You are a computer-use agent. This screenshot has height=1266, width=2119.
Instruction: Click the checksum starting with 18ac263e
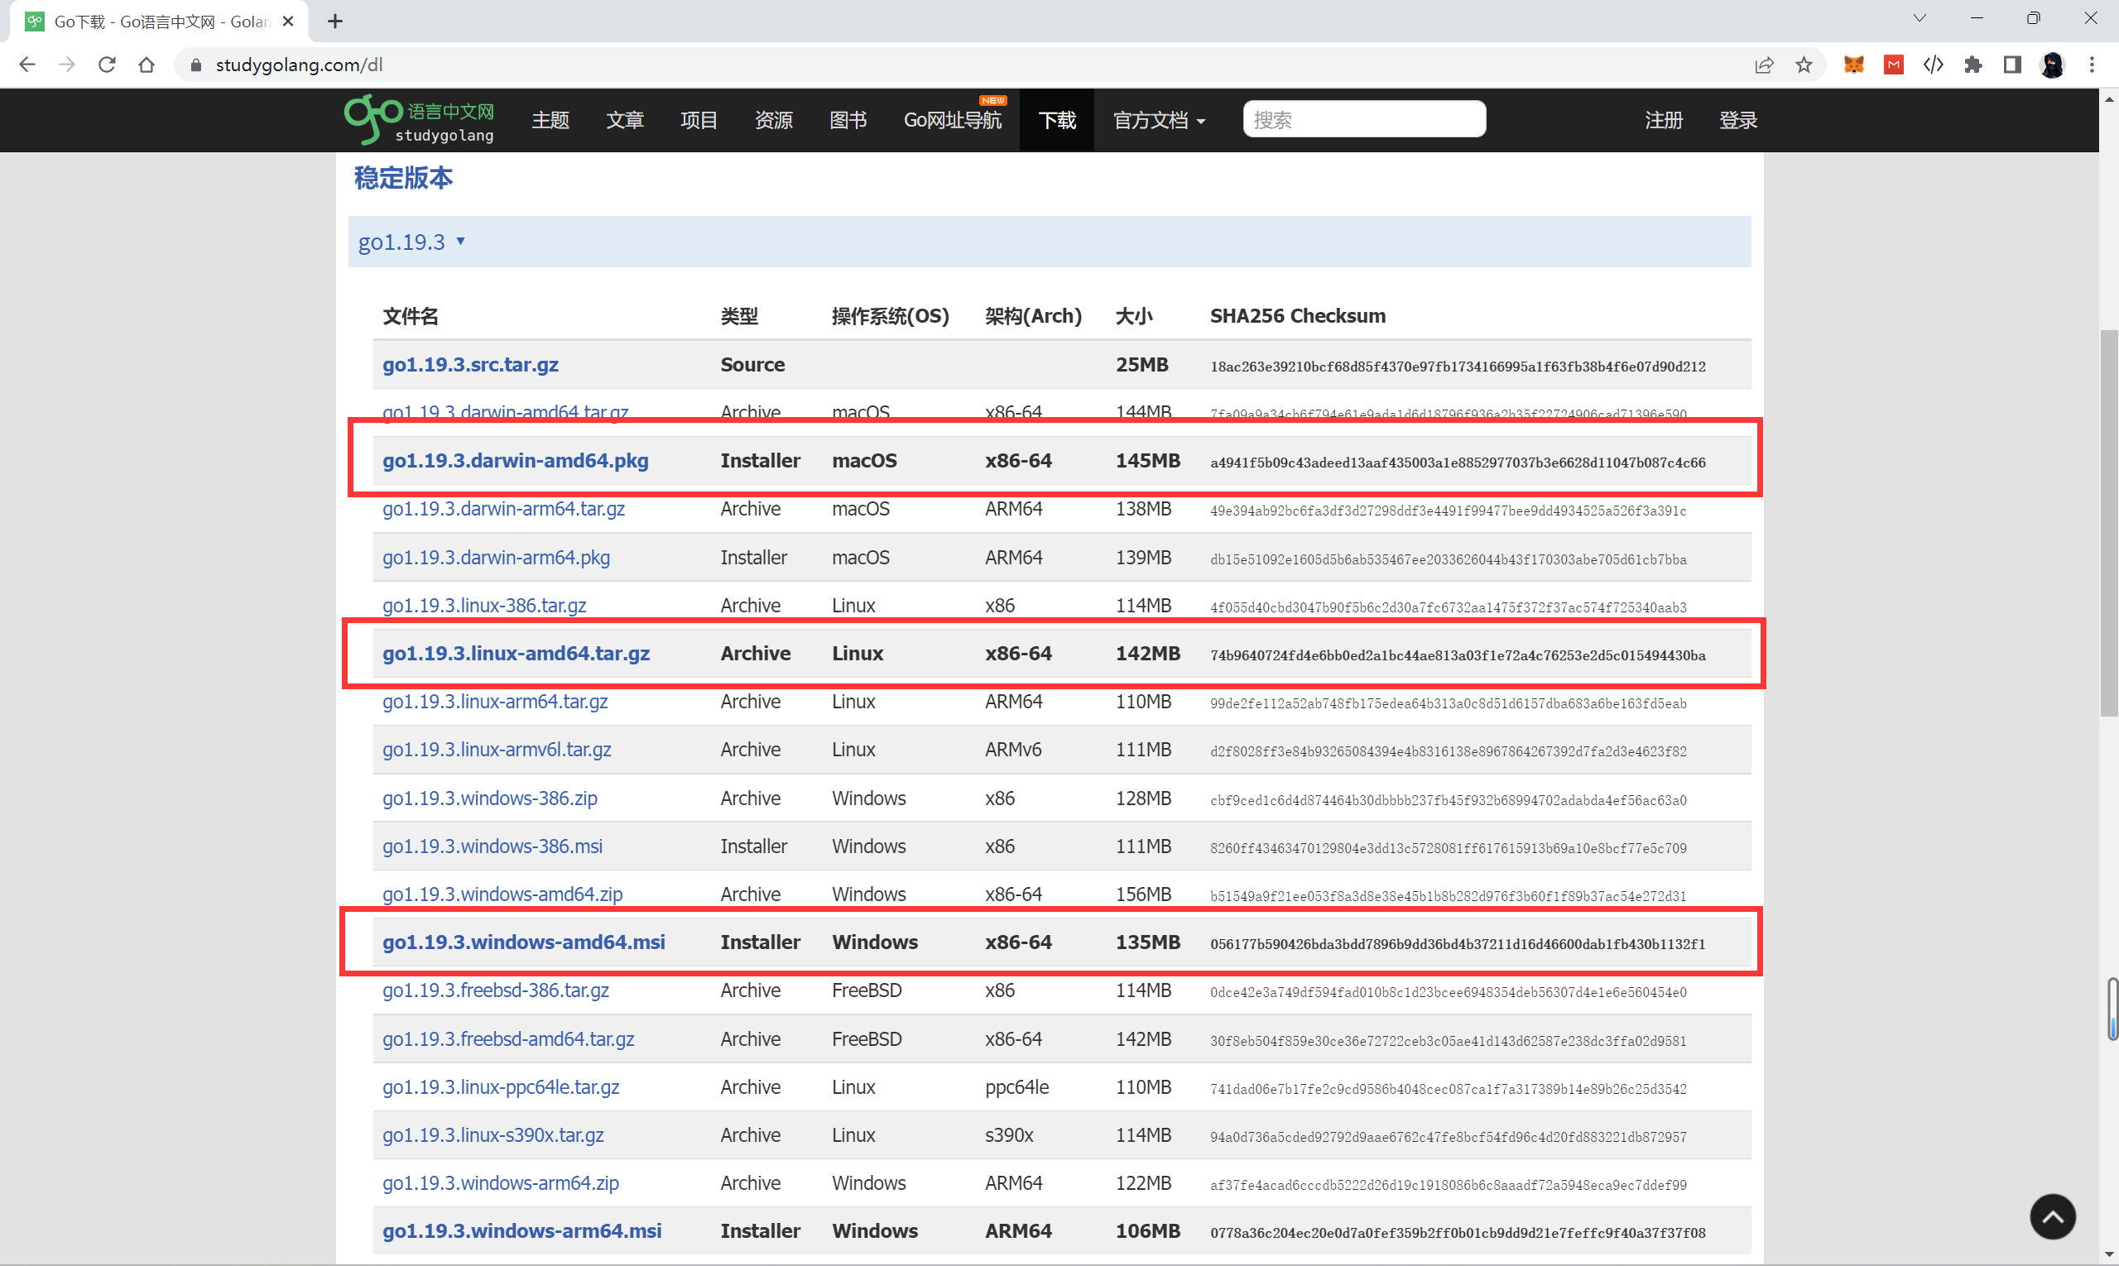point(1458,367)
